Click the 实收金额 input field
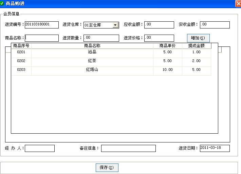 click(x=215, y=25)
